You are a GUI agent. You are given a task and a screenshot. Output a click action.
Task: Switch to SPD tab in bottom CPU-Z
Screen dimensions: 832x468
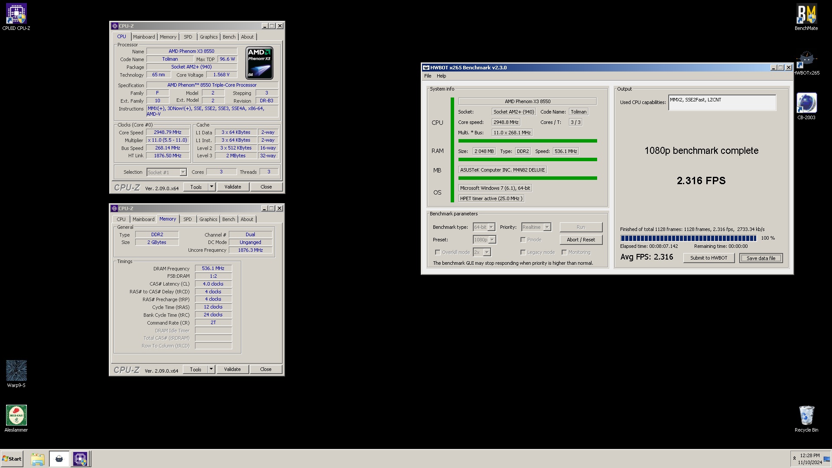point(187,219)
